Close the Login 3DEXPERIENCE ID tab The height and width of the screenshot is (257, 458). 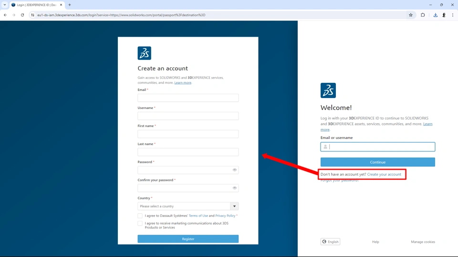61,5
